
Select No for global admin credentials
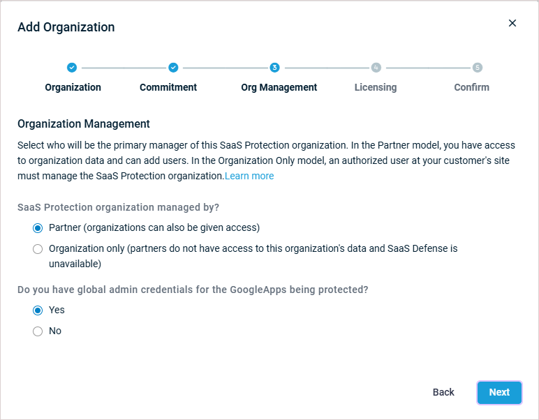coord(38,331)
